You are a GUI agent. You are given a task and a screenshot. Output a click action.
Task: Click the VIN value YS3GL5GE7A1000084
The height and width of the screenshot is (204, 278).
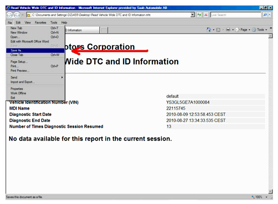(x=188, y=102)
